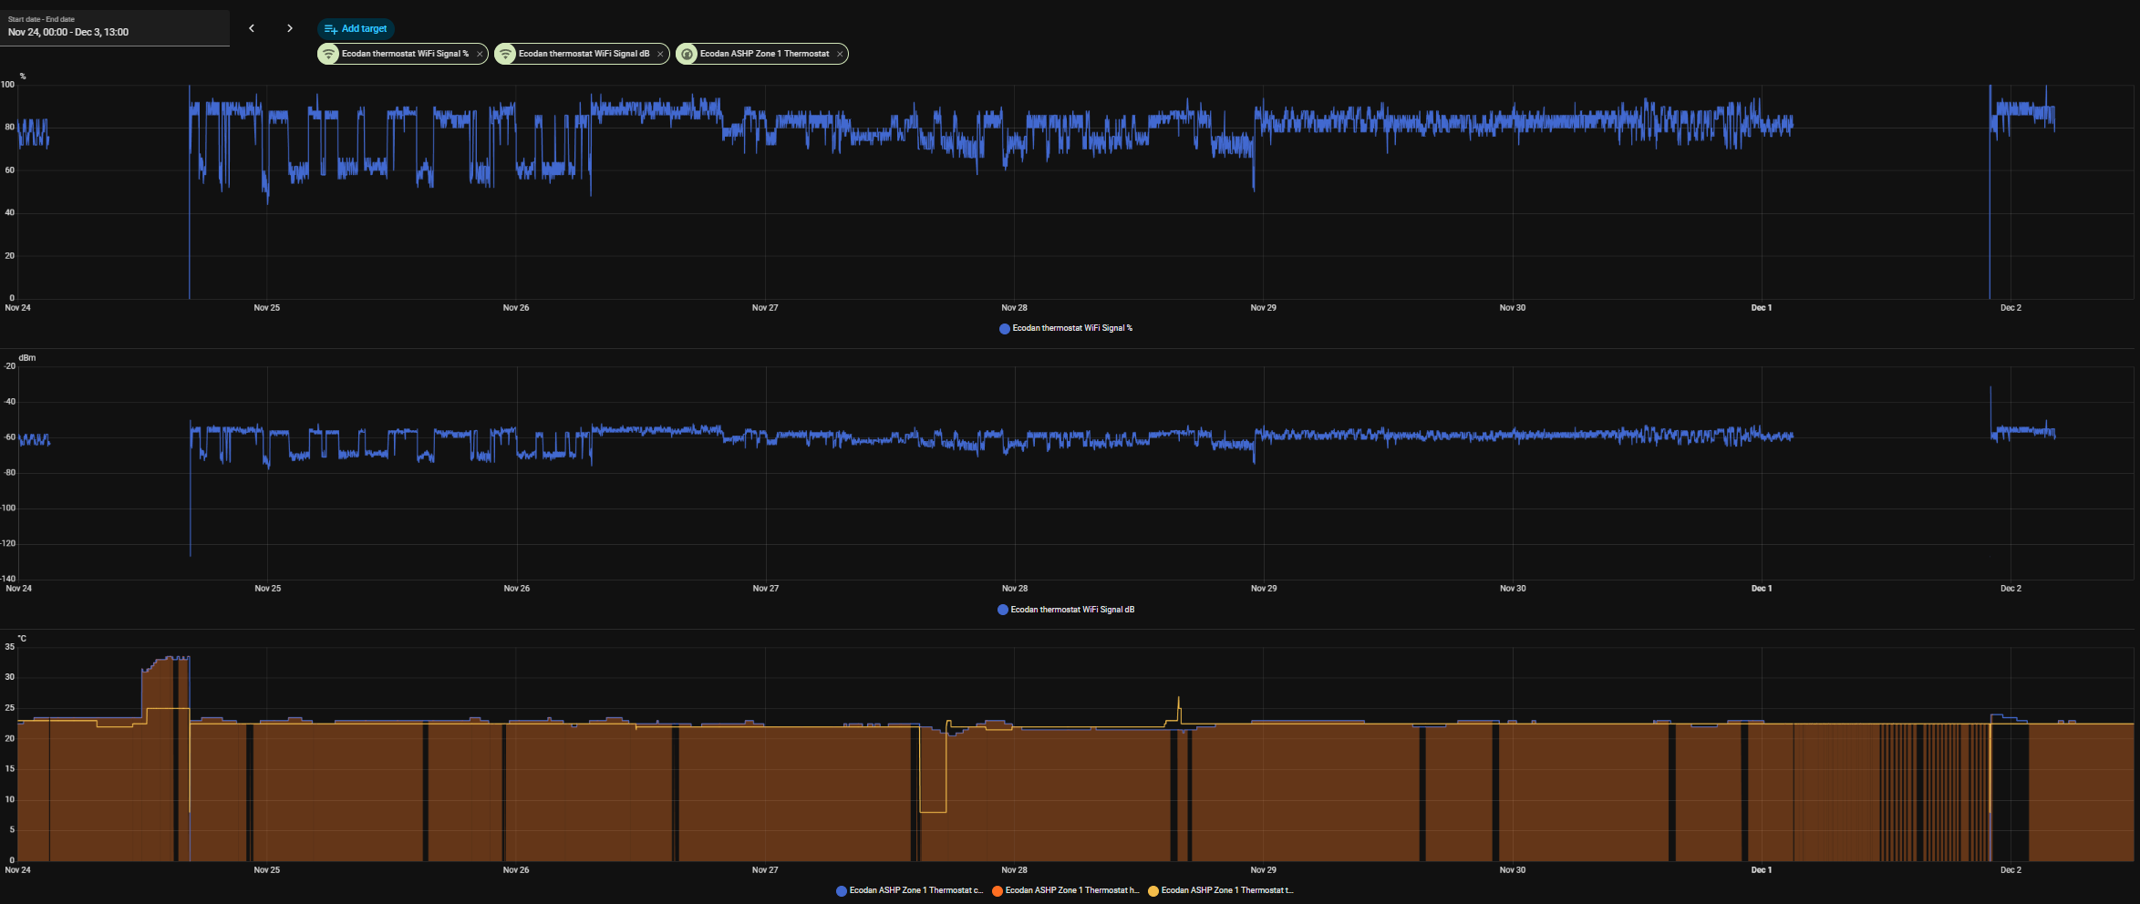Viewport: 2140px width, 904px height.
Task: Toggle orange Zone 1 Thermostat heating series
Action: (x=1065, y=890)
